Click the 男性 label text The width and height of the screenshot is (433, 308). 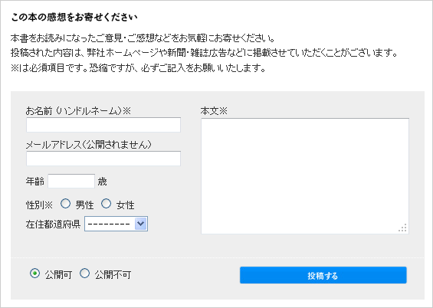pos(84,205)
